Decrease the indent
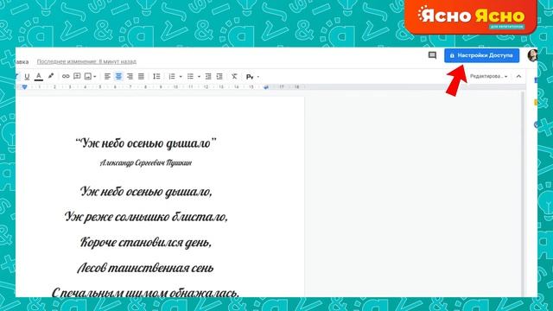Screen dimensions: 553x311 pyautogui.click(x=208, y=76)
